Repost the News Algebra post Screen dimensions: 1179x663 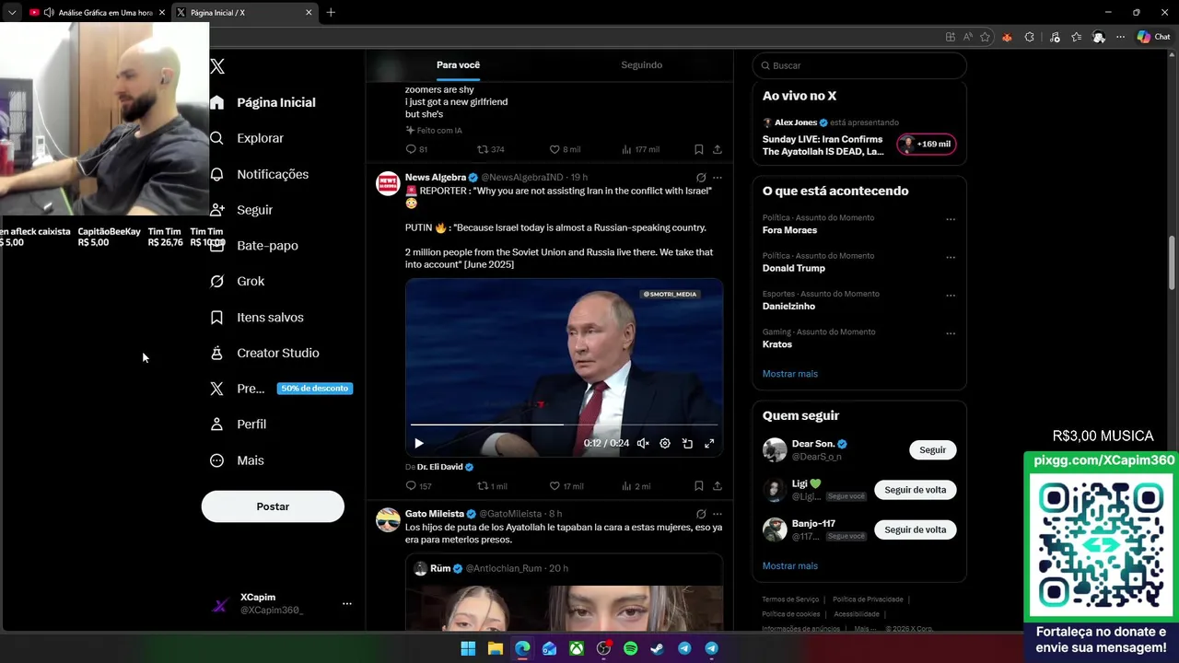pyautogui.click(x=492, y=486)
